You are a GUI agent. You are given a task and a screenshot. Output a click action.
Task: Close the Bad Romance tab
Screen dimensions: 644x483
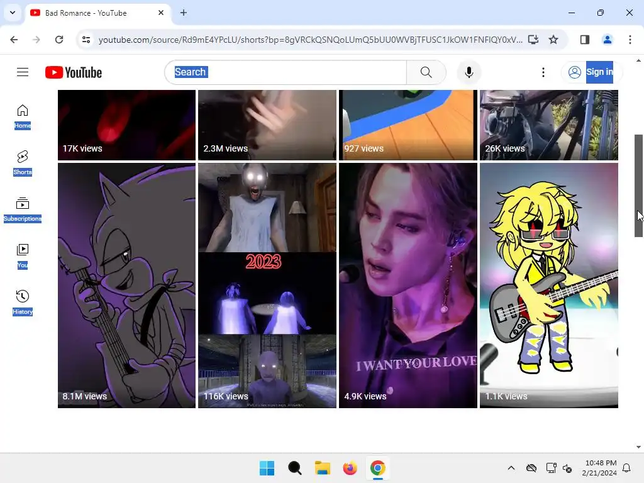point(161,13)
